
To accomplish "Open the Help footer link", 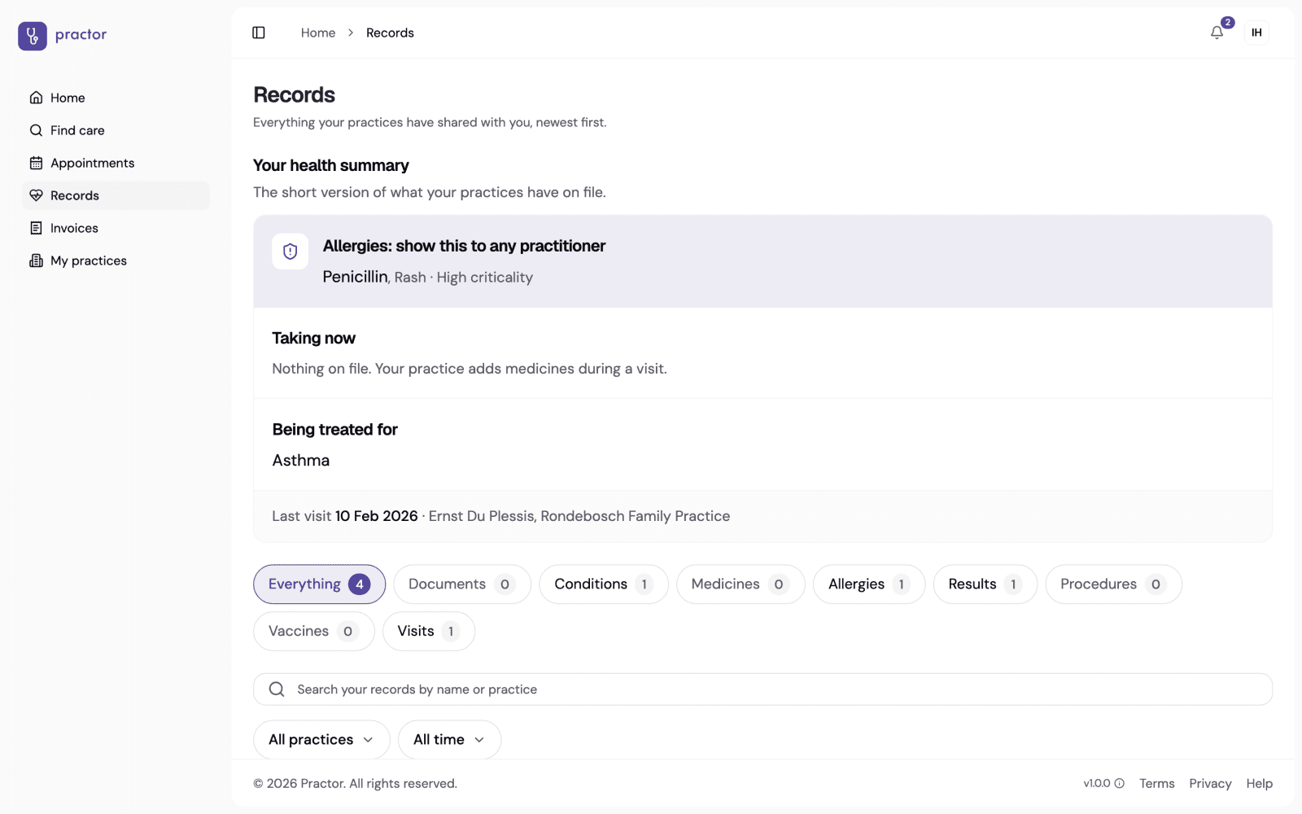I will (x=1259, y=783).
